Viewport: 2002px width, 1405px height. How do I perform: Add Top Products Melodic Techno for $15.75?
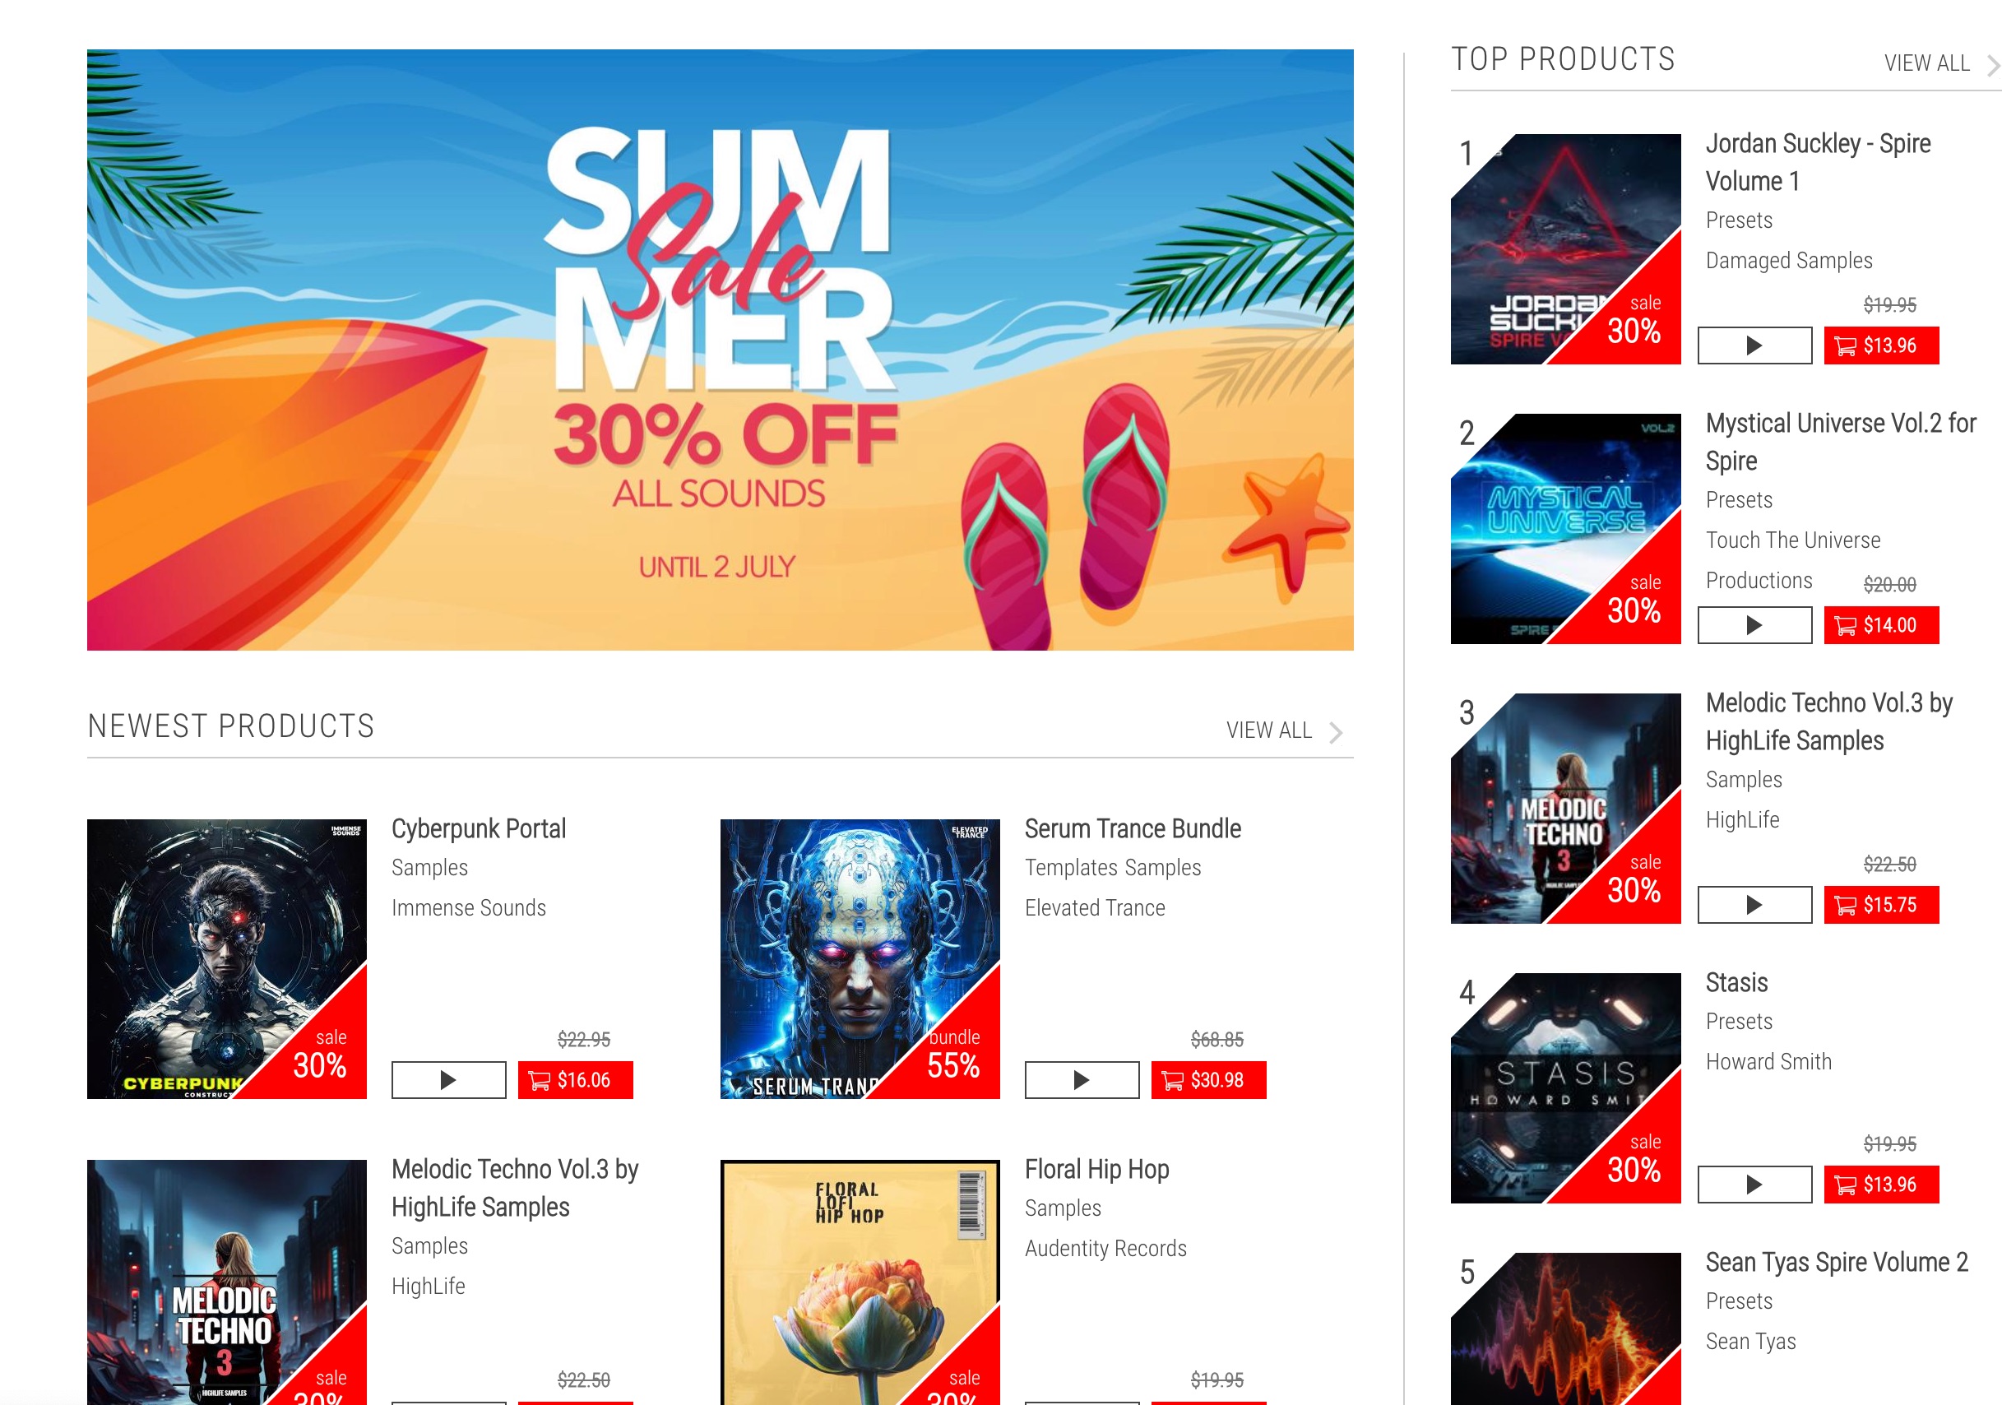pos(1881,904)
